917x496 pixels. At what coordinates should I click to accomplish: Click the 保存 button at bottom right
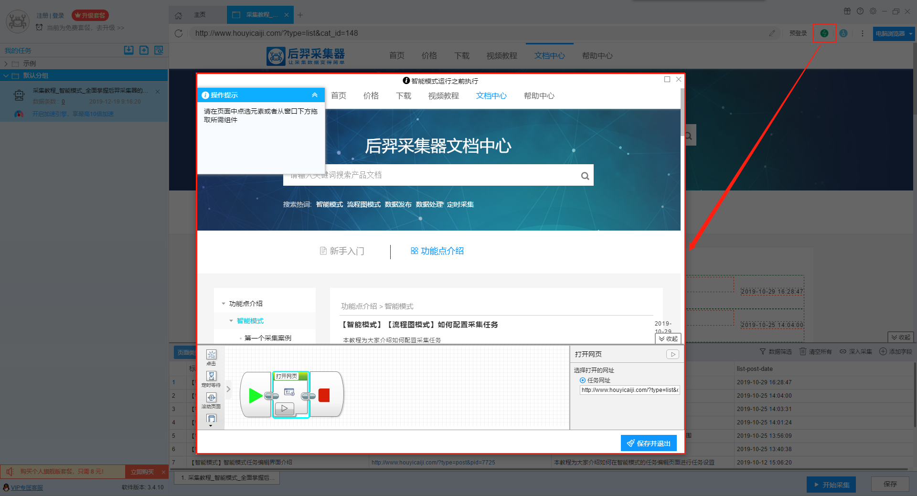pos(890,484)
